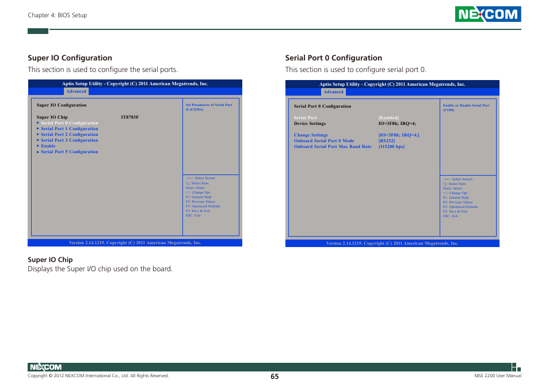Click the Super IO Configuration page heading

70,58
